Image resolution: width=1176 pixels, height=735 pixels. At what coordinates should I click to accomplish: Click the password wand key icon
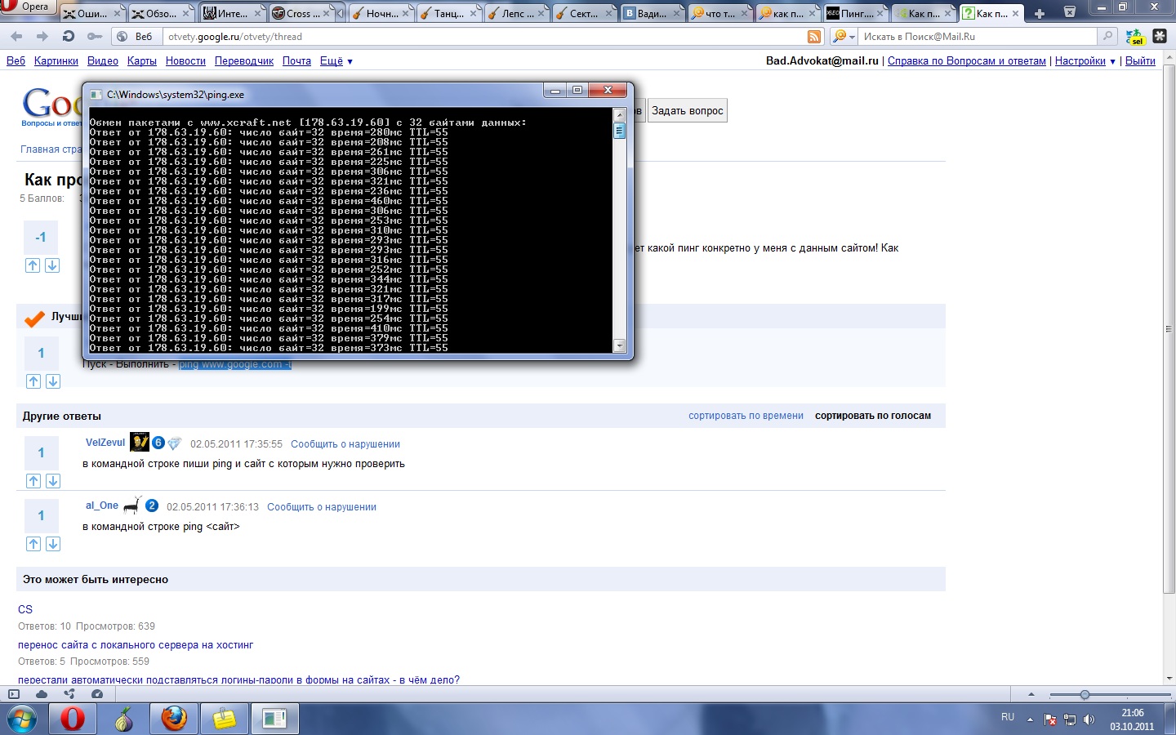pos(95,37)
